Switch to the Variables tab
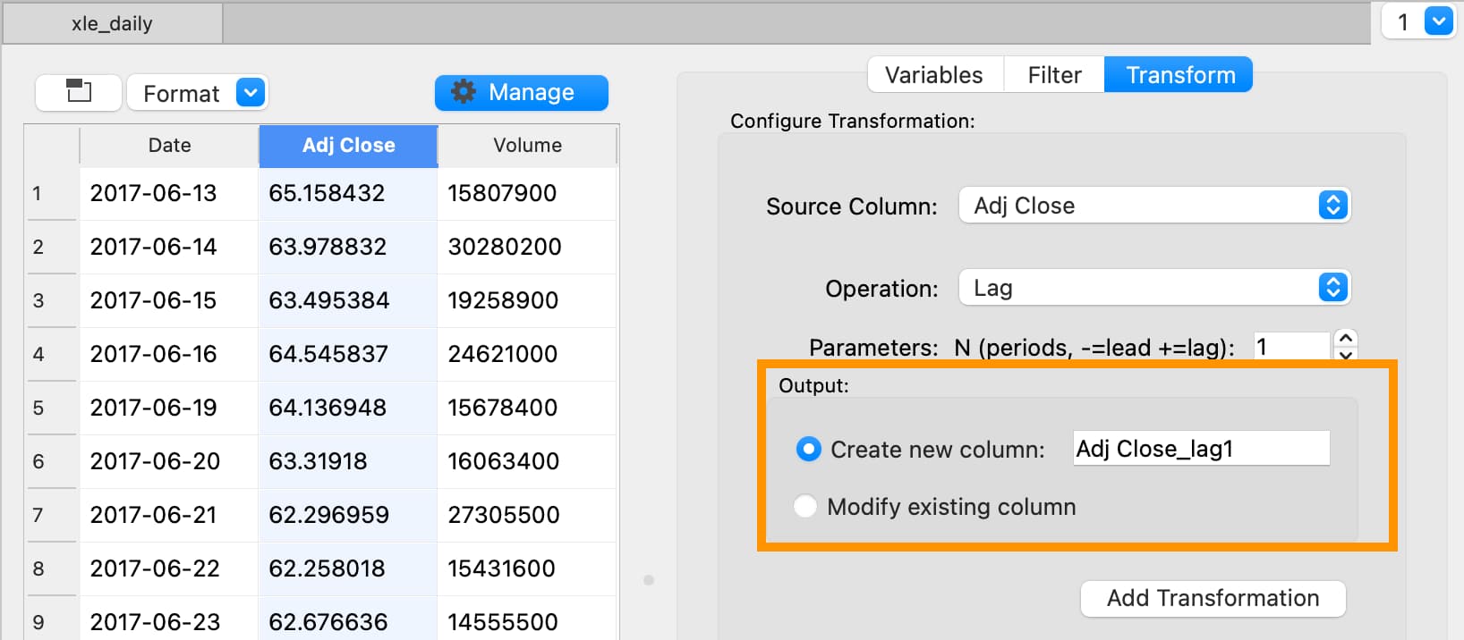The height and width of the screenshot is (640, 1464). pyautogui.click(x=933, y=75)
